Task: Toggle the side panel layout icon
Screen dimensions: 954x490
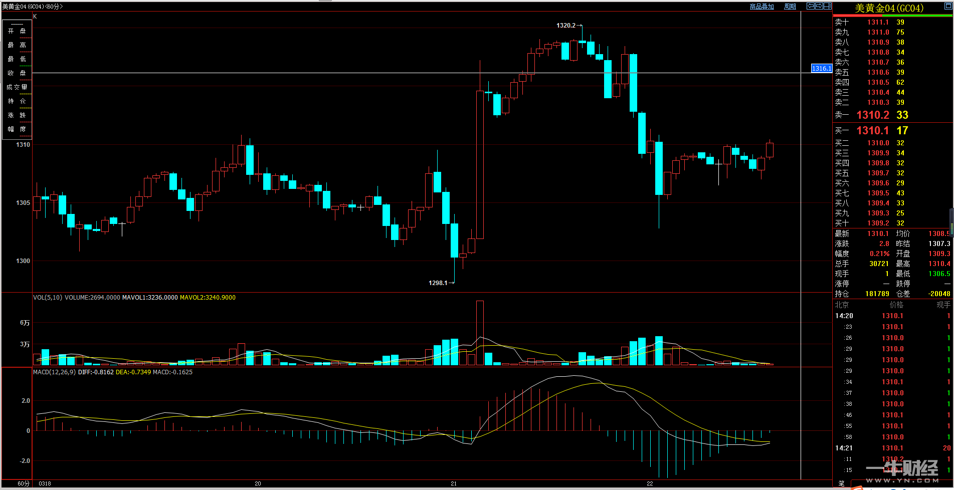Action: (827, 6)
